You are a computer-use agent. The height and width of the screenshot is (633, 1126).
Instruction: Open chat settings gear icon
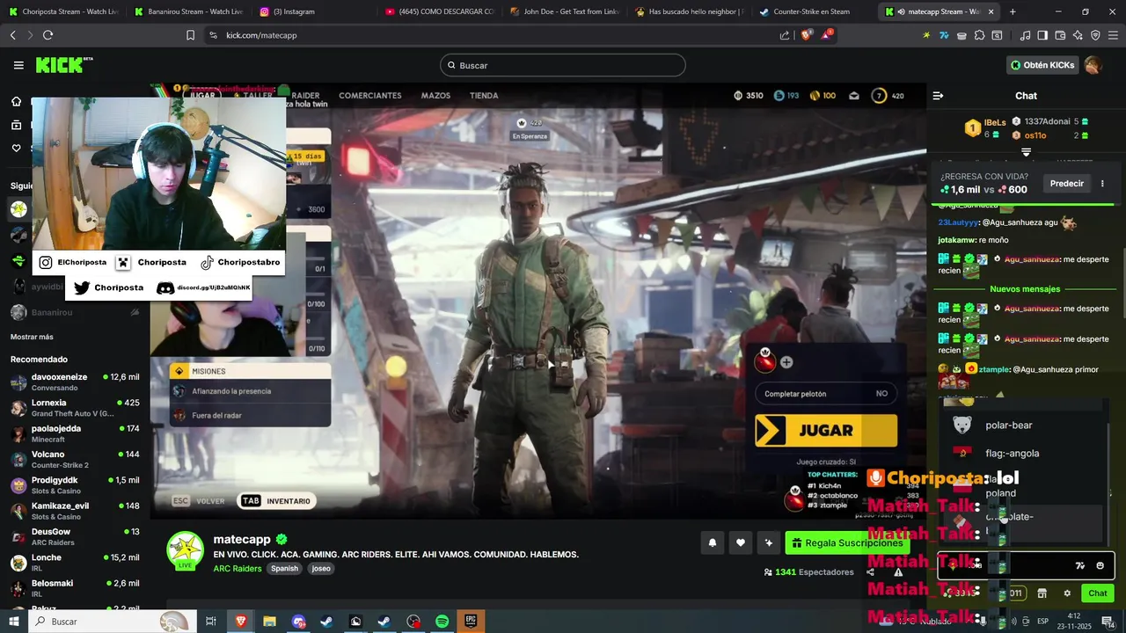point(1067,593)
